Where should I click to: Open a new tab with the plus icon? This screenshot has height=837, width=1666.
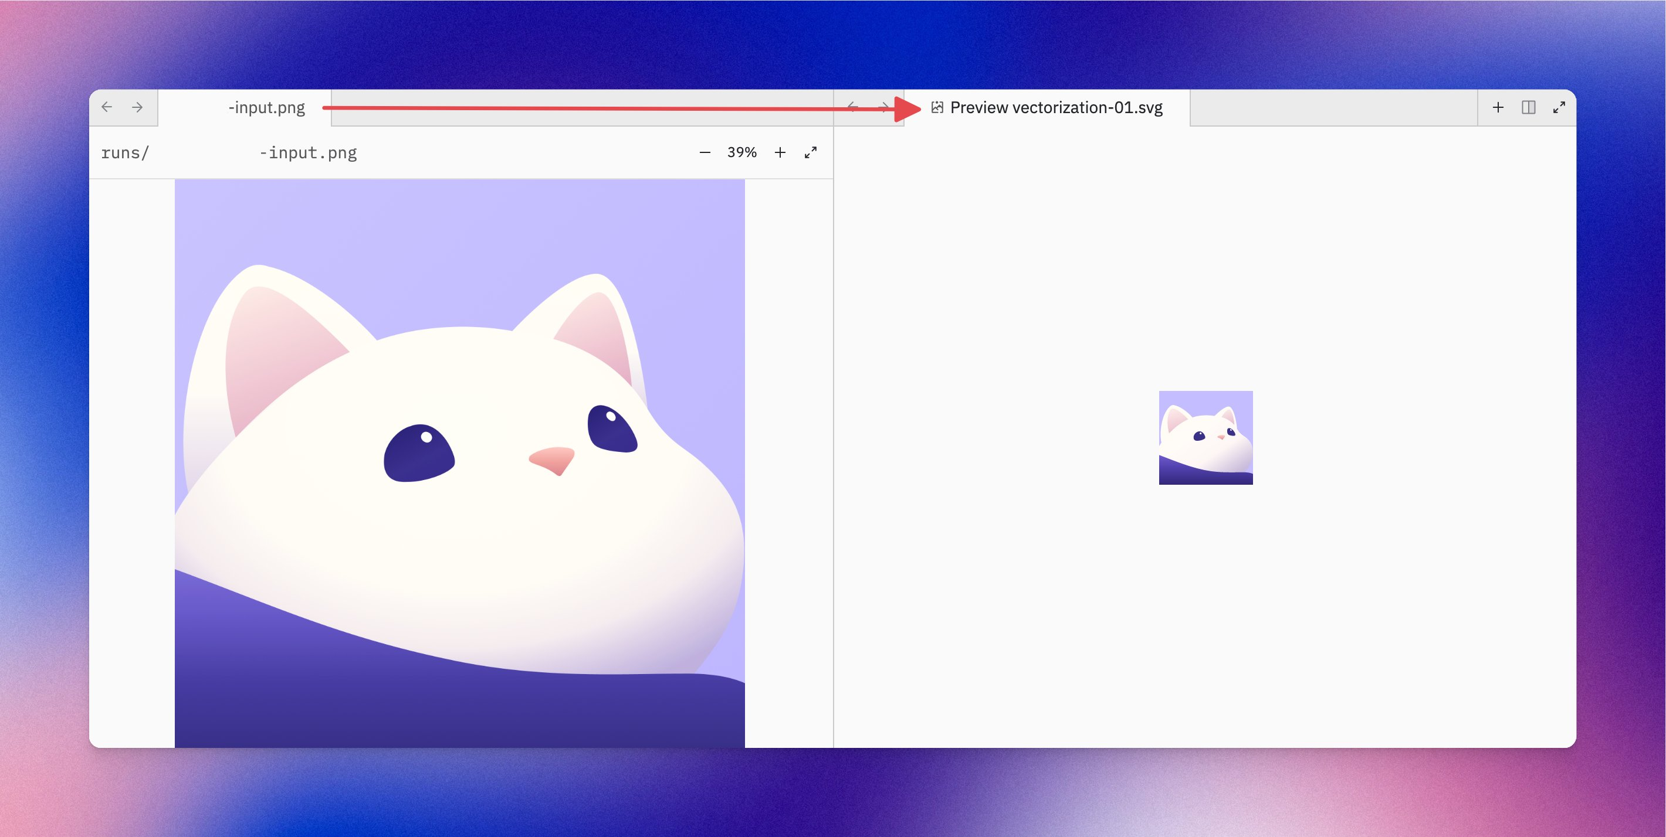pyautogui.click(x=1498, y=107)
